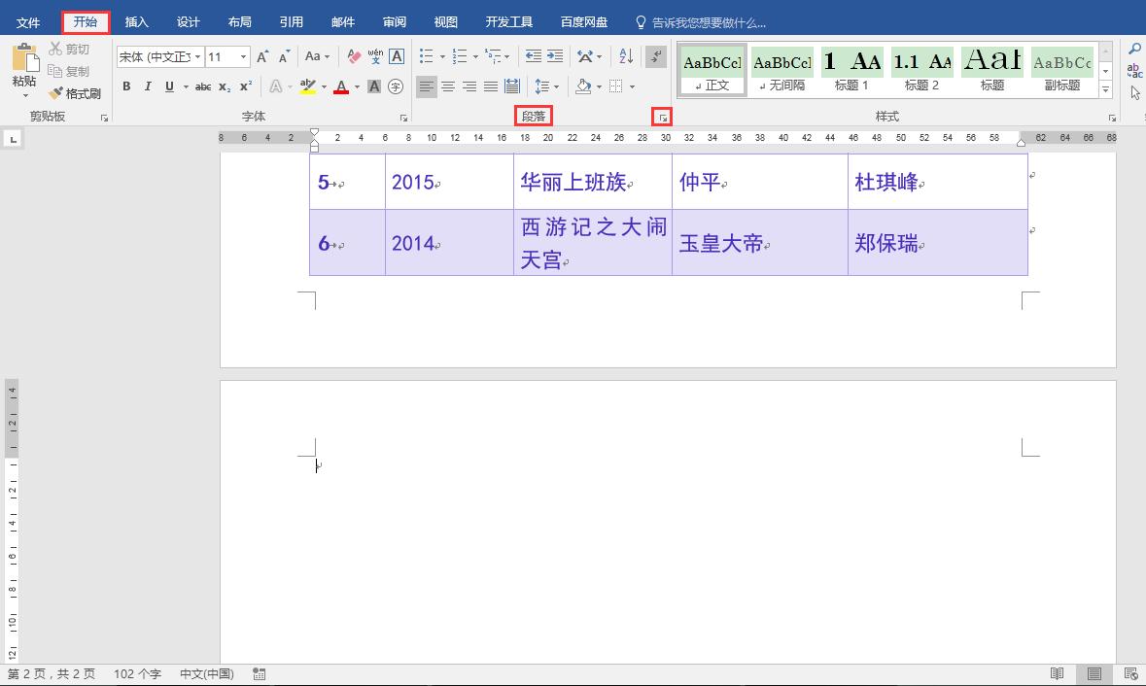Open the Font Color swatch menu
Viewport: 1146px width, 686px height.
click(x=356, y=86)
